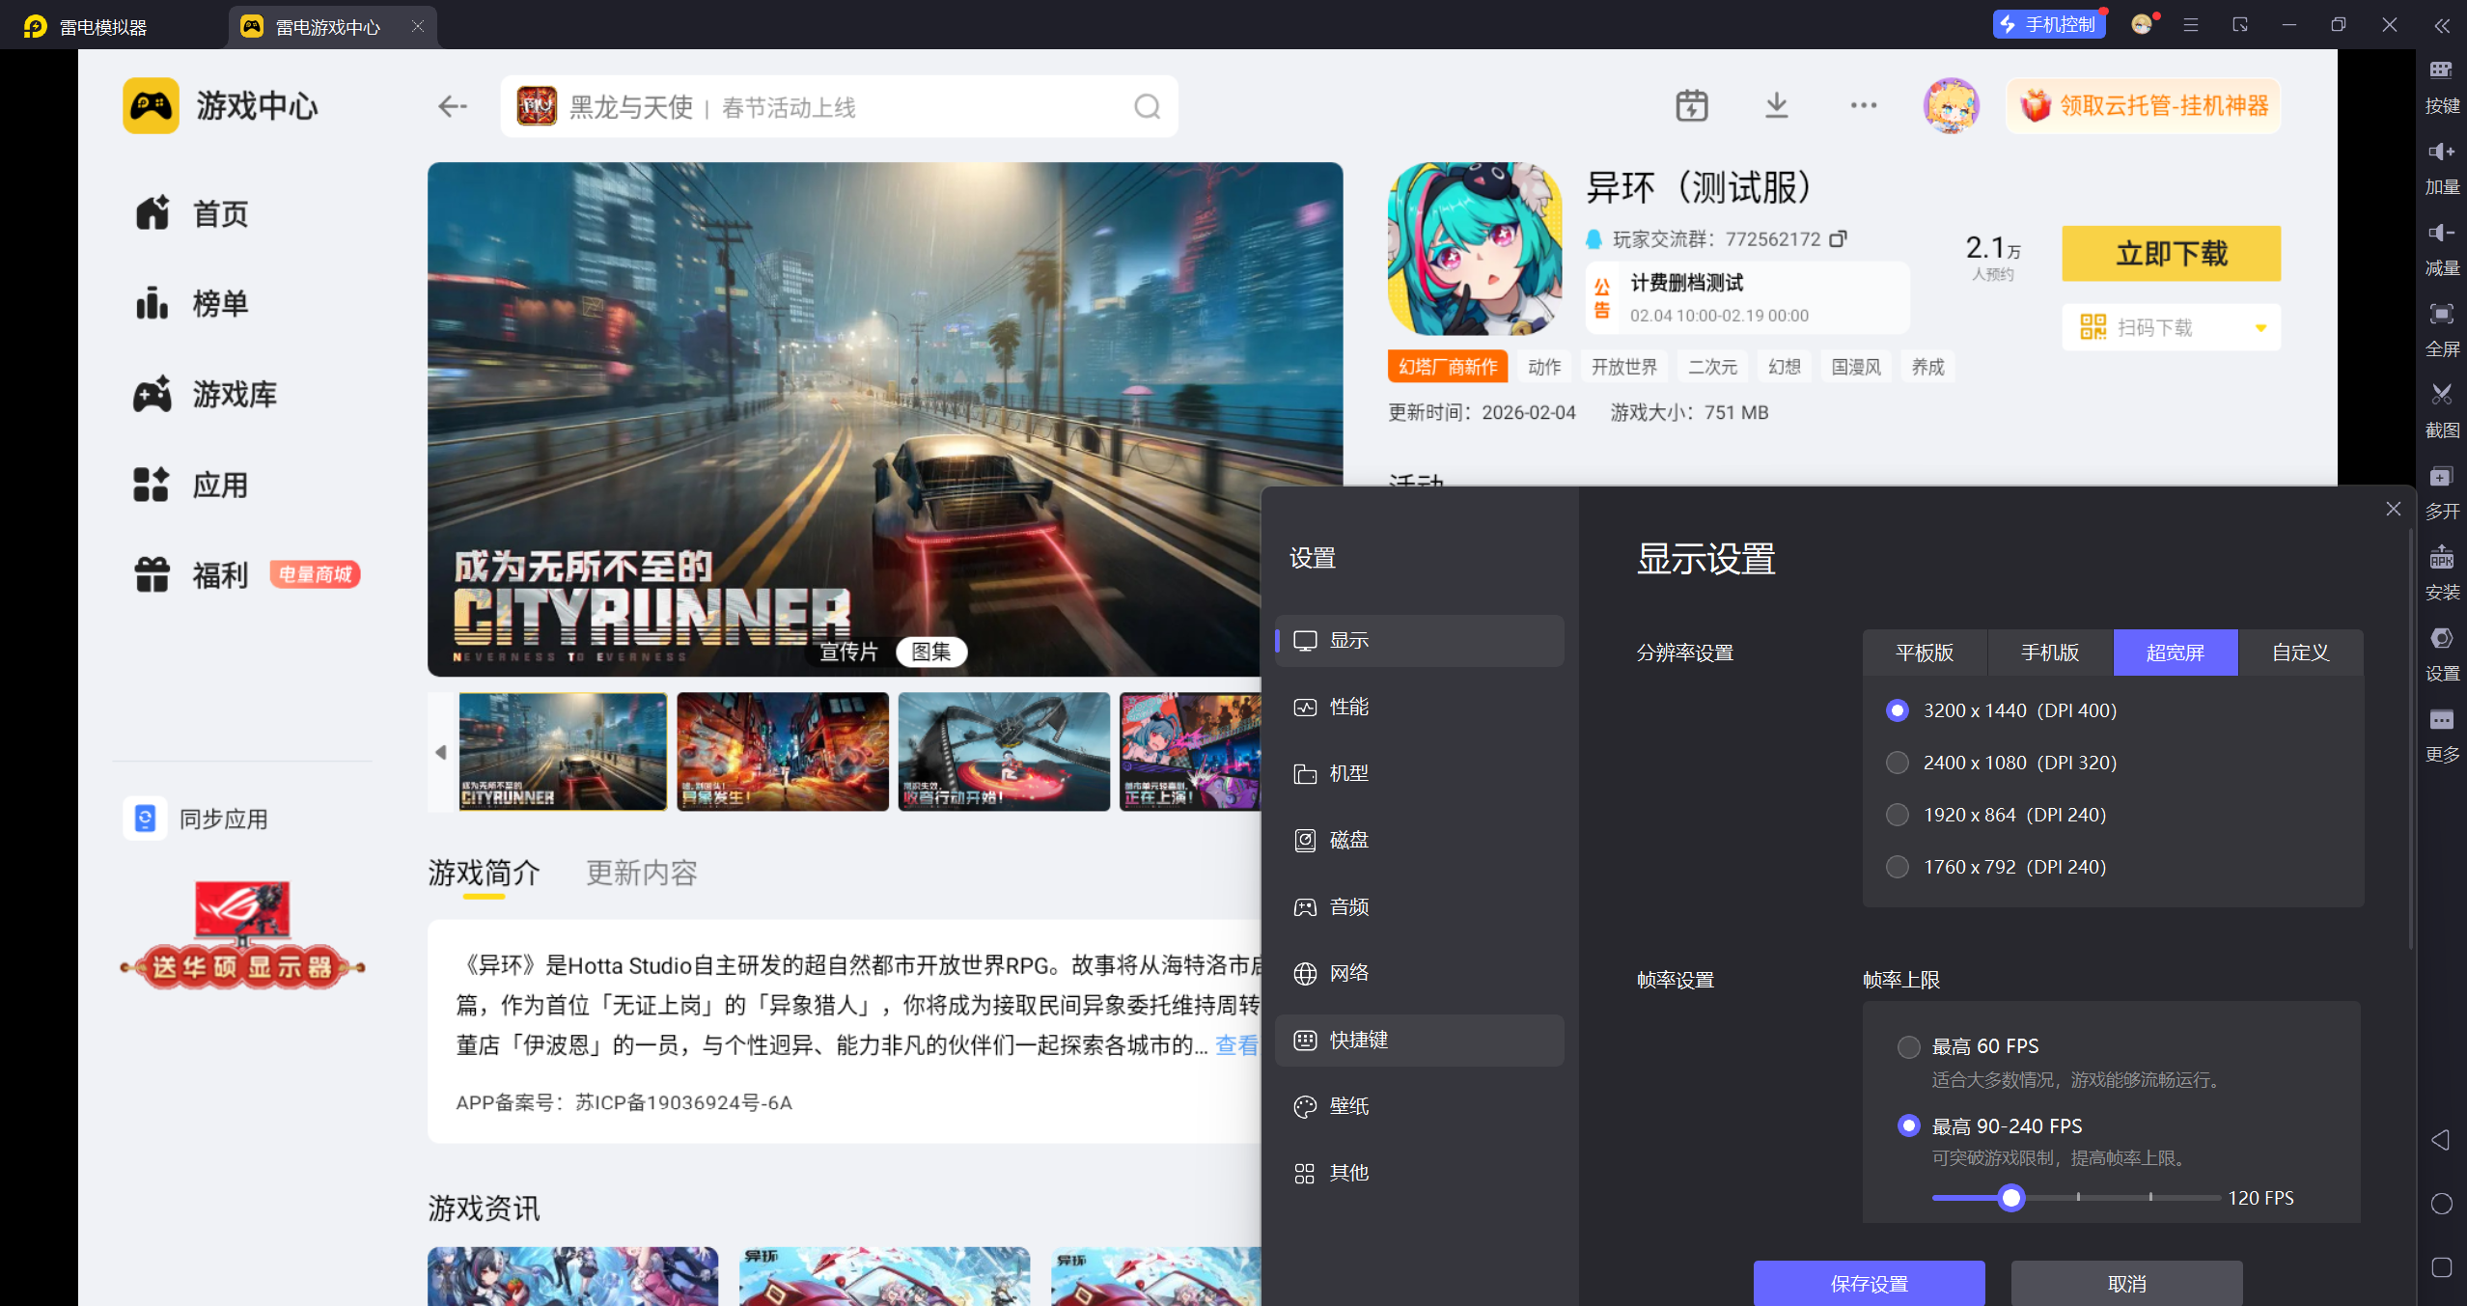The height and width of the screenshot is (1306, 2467).
Task: Select 最高 60 FPS frame rate option
Action: click(x=1908, y=1046)
